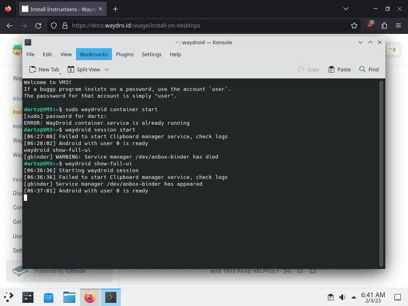Click the happy face feedback icon
This screenshot has height=306, width=408.
(x=312, y=271)
